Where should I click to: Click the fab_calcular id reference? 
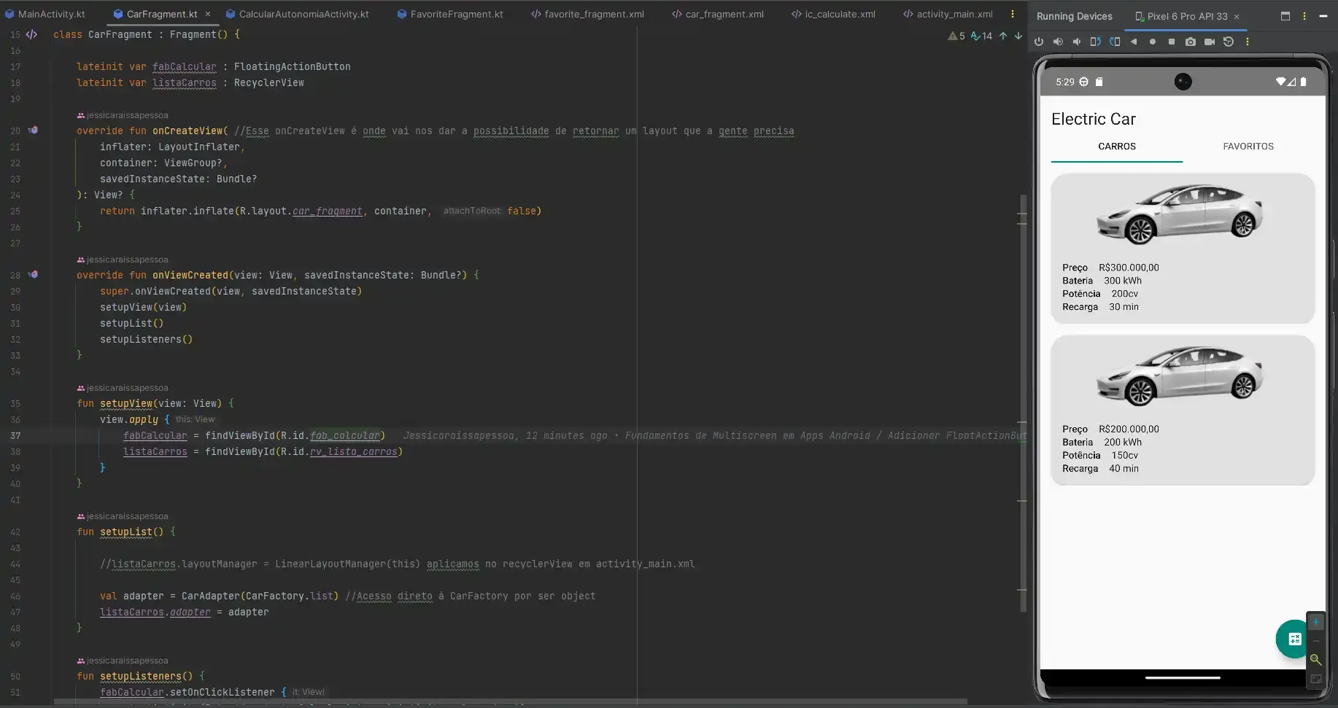coord(344,435)
